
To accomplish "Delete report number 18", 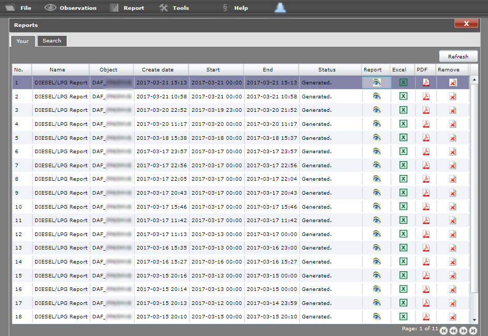I will tap(452, 317).
